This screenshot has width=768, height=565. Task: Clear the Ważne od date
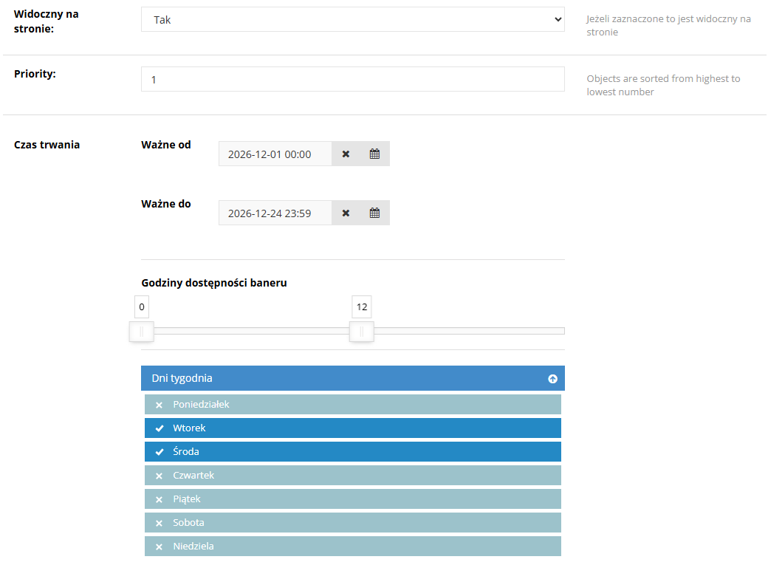pyautogui.click(x=346, y=154)
